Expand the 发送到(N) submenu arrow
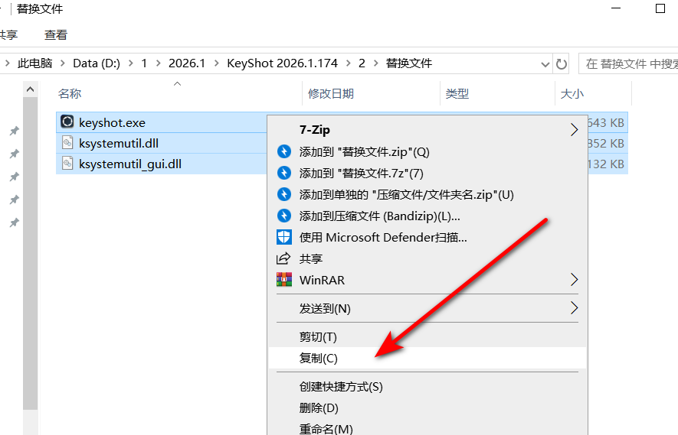The width and height of the screenshot is (678, 435). pos(574,308)
